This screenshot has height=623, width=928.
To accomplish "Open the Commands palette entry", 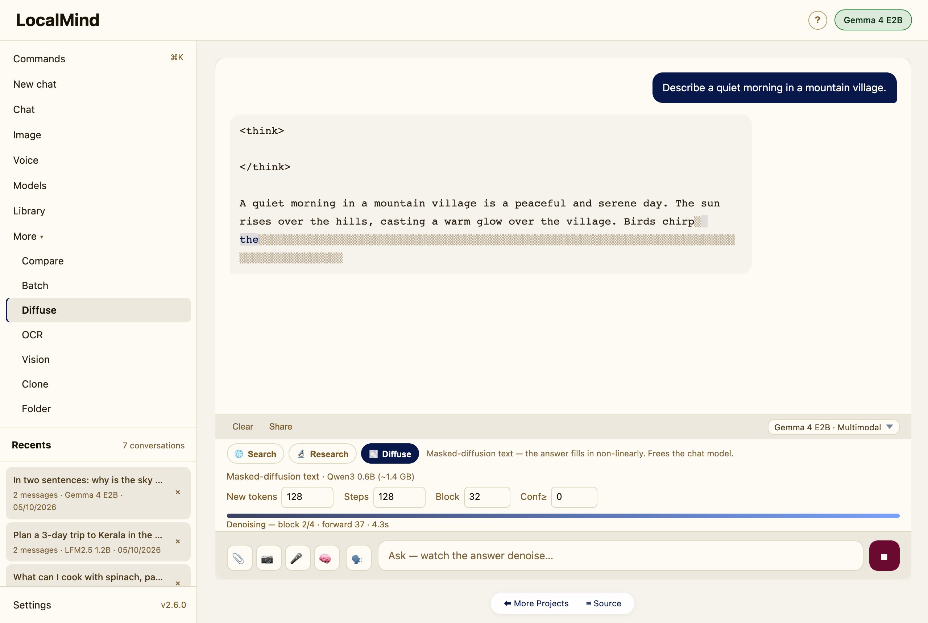I will point(98,59).
